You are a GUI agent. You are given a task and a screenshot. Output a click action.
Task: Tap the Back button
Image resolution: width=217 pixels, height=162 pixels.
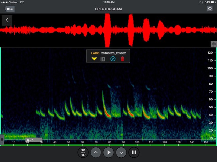10,9
